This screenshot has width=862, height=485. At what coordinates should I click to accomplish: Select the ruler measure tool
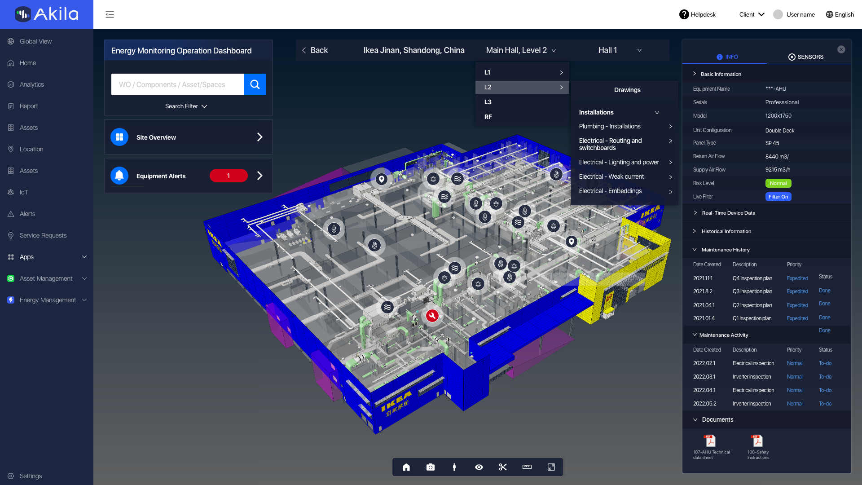point(527,467)
